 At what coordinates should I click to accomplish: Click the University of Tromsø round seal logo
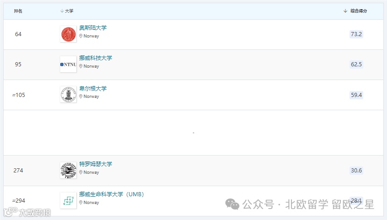69,170
